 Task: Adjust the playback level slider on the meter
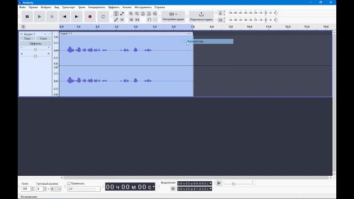265,20
